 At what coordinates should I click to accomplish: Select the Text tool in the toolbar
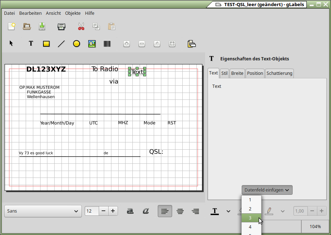point(31,44)
